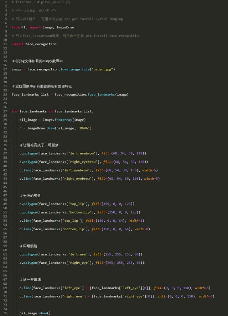Click width=8 on the bottom_lip line call
Viewport: 228px width, 316px height.
point(141,229)
